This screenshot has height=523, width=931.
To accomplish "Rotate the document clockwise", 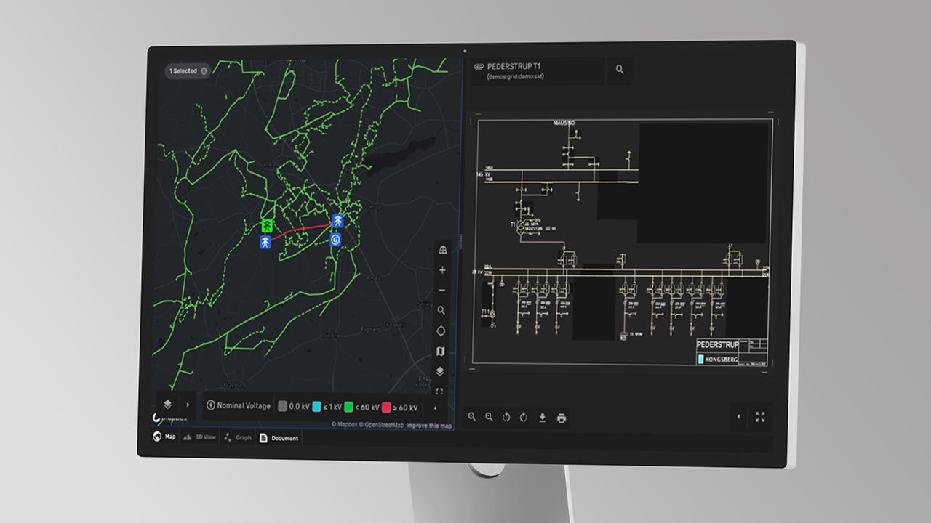I will 524,418.
